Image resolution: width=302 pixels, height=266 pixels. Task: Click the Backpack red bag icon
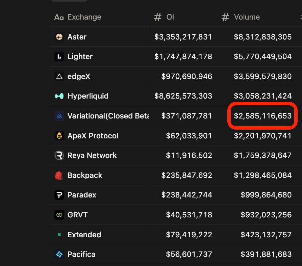(59, 175)
